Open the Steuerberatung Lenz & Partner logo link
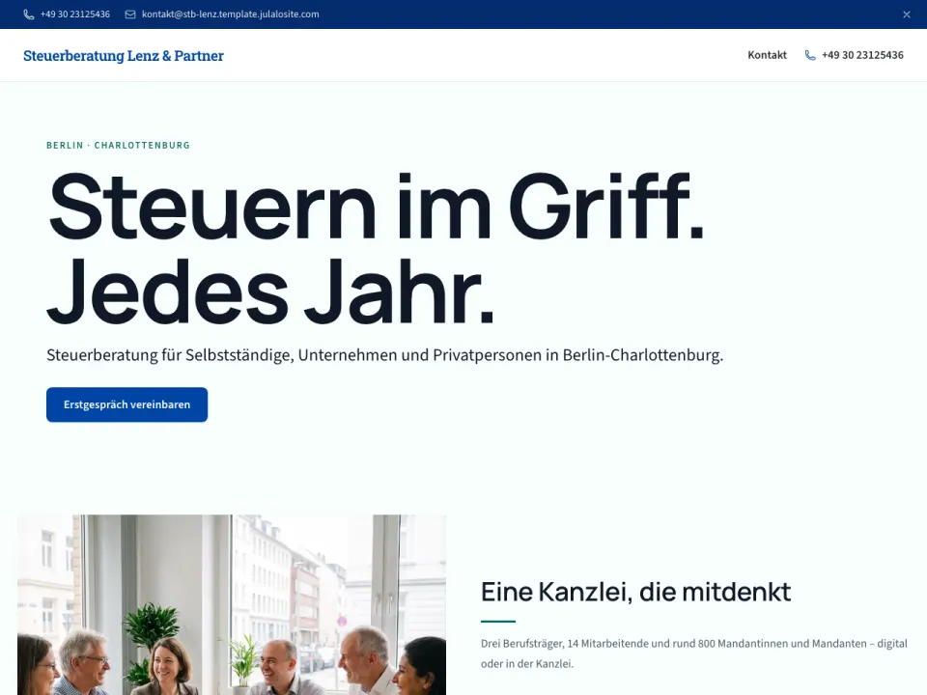927x695 pixels. (x=124, y=56)
